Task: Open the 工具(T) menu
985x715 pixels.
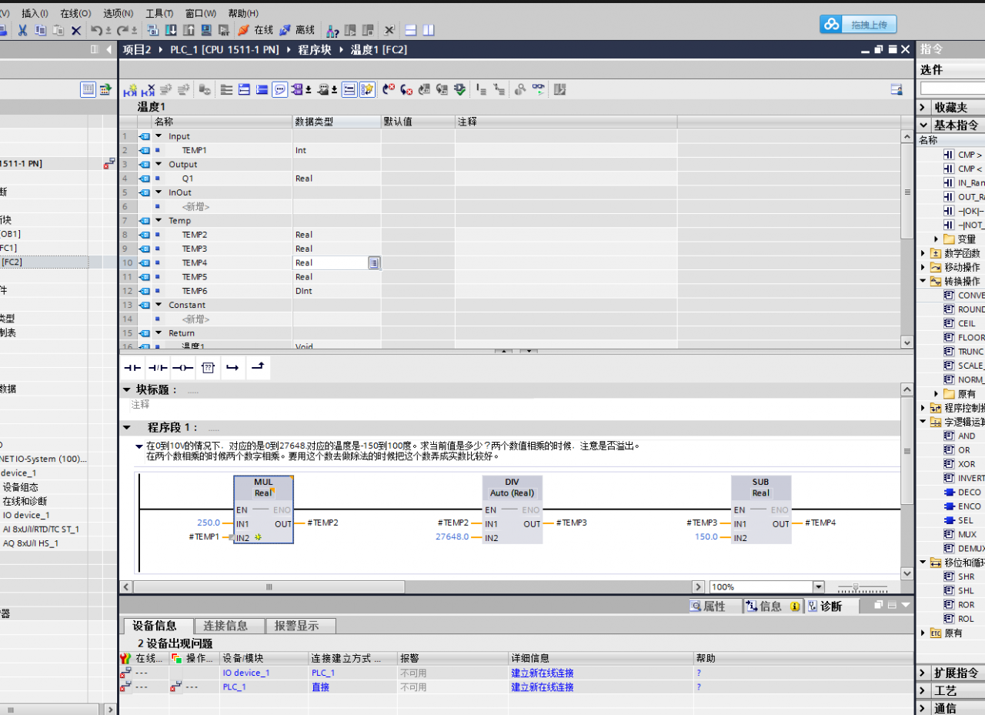Action: [159, 13]
